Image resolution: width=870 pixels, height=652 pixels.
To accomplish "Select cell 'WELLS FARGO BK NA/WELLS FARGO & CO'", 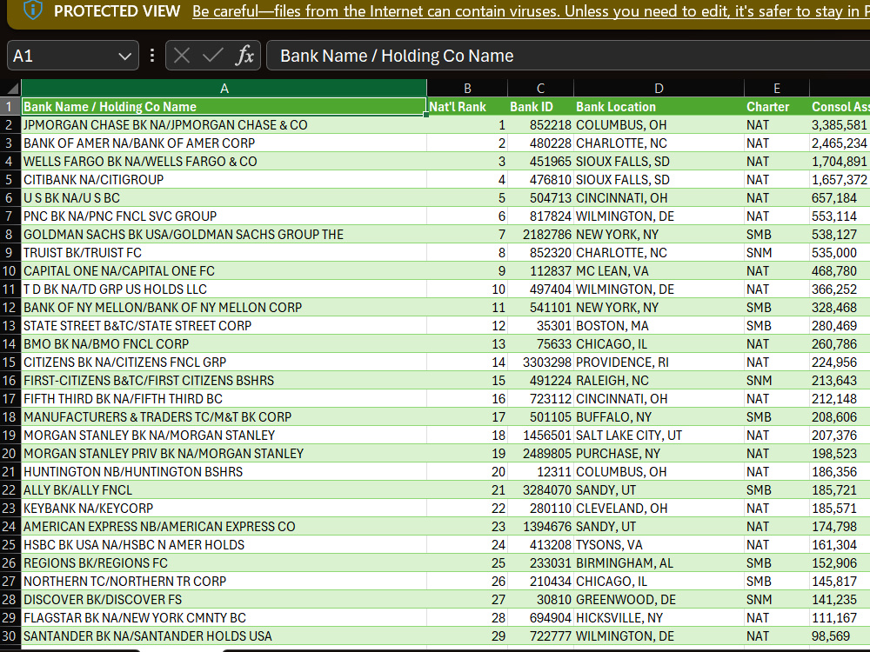I will point(224,162).
